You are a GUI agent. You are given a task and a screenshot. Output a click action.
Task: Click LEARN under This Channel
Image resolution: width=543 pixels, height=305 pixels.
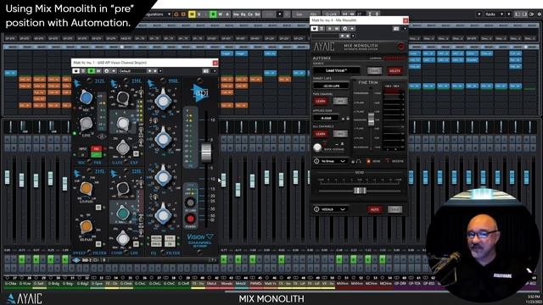[x=321, y=101]
